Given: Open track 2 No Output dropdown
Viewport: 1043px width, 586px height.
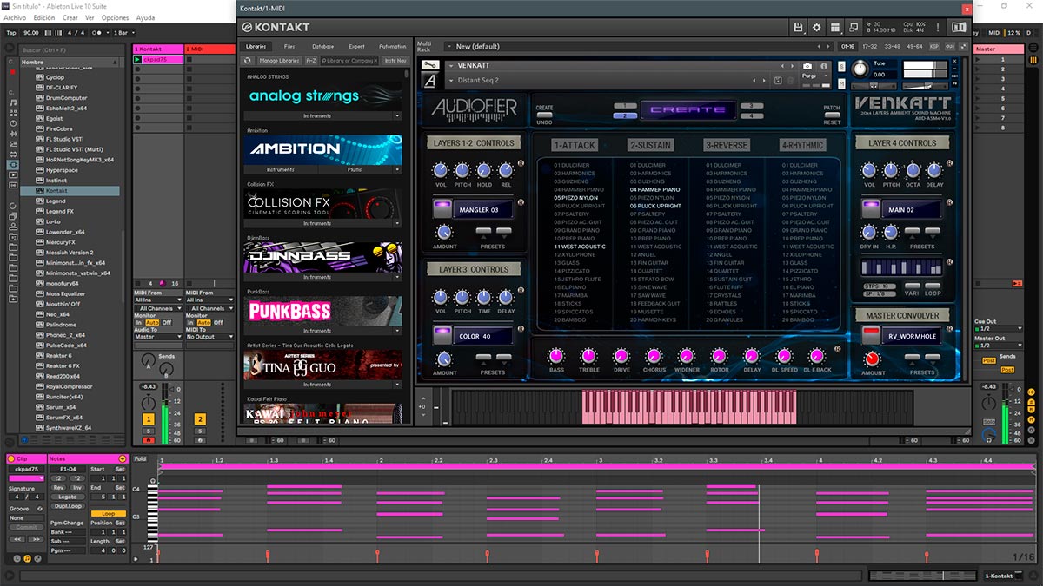Looking at the screenshot, I should coord(209,336).
